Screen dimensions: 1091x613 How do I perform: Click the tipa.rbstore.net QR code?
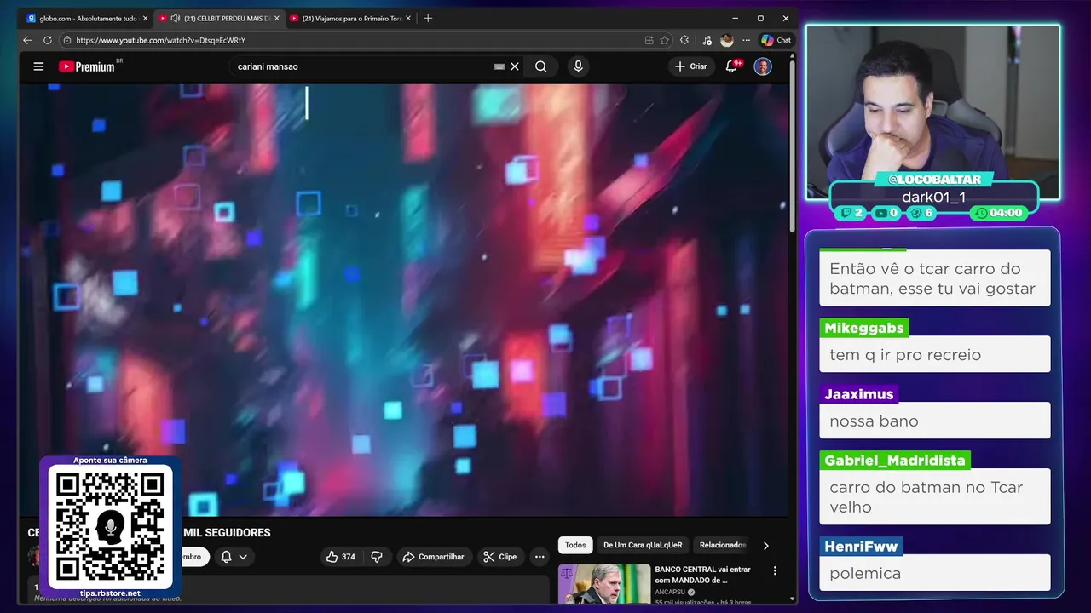(110, 527)
